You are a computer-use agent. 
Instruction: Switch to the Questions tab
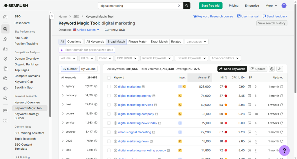coord(74,42)
